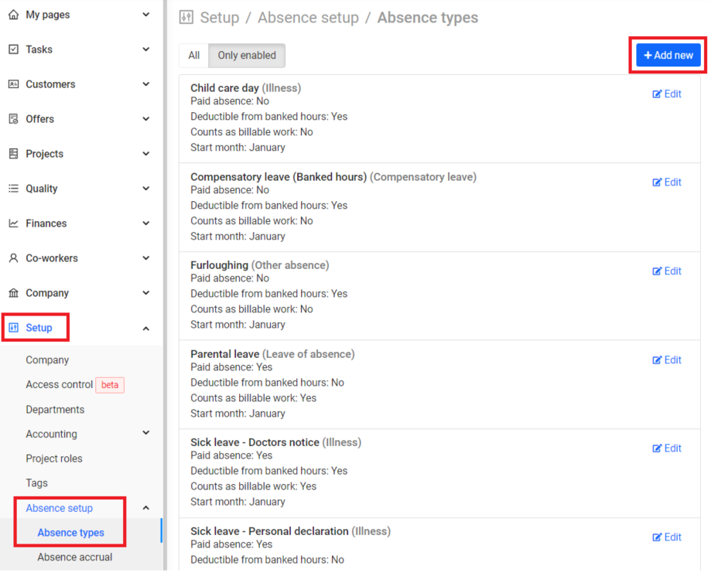This screenshot has height=576, width=711.
Task: Click the edit pencil icon for Compensatory leave
Action: (x=657, y=182)
